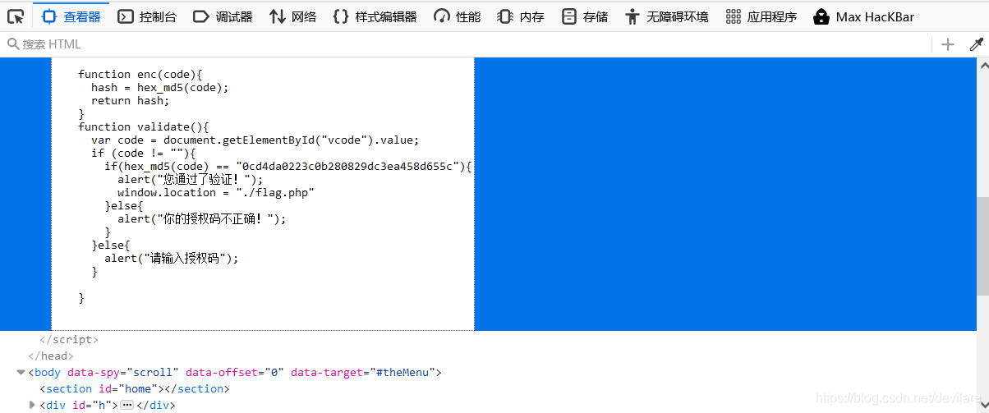The width and height of the screenshot is (989, 413).
Task: Expand the div id="h" node arrow
Action: (32, 405)
